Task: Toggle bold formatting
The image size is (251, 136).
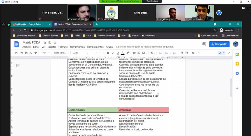Action: [108, 53]
